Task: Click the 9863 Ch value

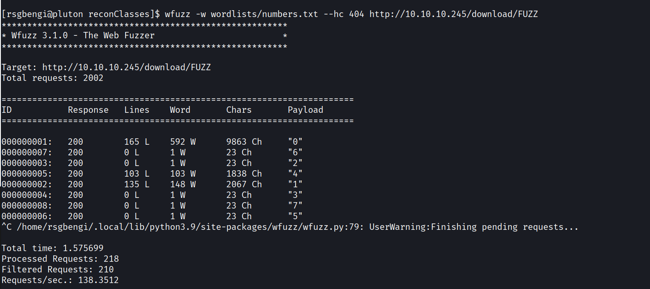Action: tap(244, 142)
